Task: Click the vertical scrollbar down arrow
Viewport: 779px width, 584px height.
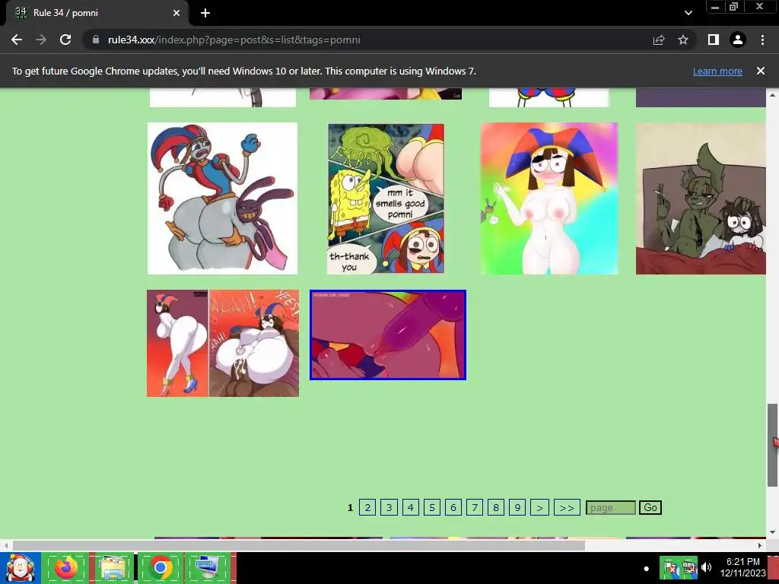Action: 772,532
